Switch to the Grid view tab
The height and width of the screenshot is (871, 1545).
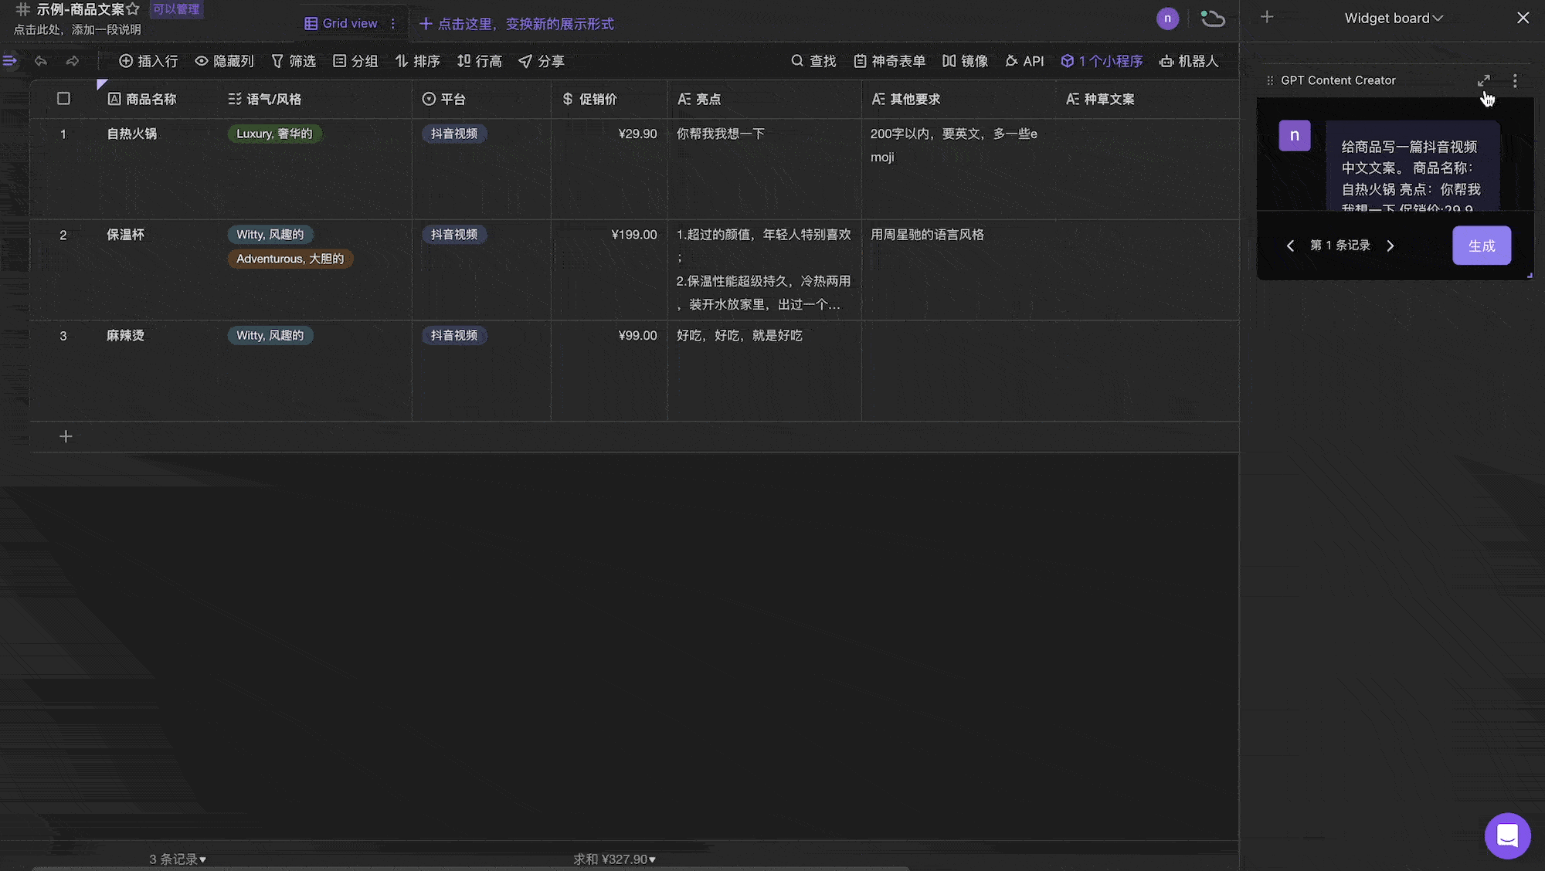(341, 24)
